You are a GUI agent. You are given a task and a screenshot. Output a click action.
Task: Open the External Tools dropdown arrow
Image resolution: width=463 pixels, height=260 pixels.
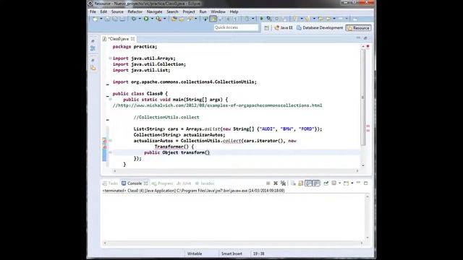click(x=164, y=19)
